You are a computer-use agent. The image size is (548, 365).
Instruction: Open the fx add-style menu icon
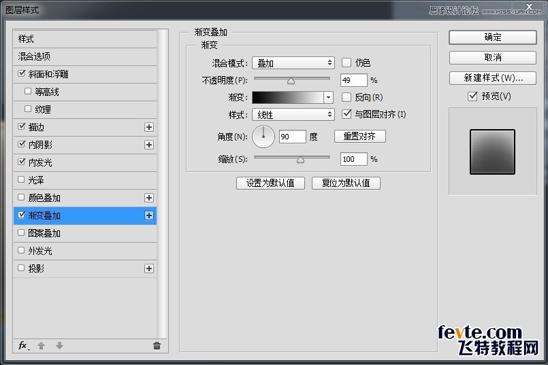point(24,346)
